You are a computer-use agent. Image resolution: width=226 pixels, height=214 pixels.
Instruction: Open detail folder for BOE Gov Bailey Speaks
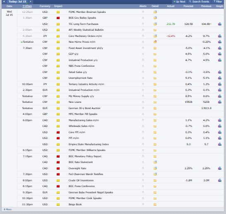click(155, 18)
